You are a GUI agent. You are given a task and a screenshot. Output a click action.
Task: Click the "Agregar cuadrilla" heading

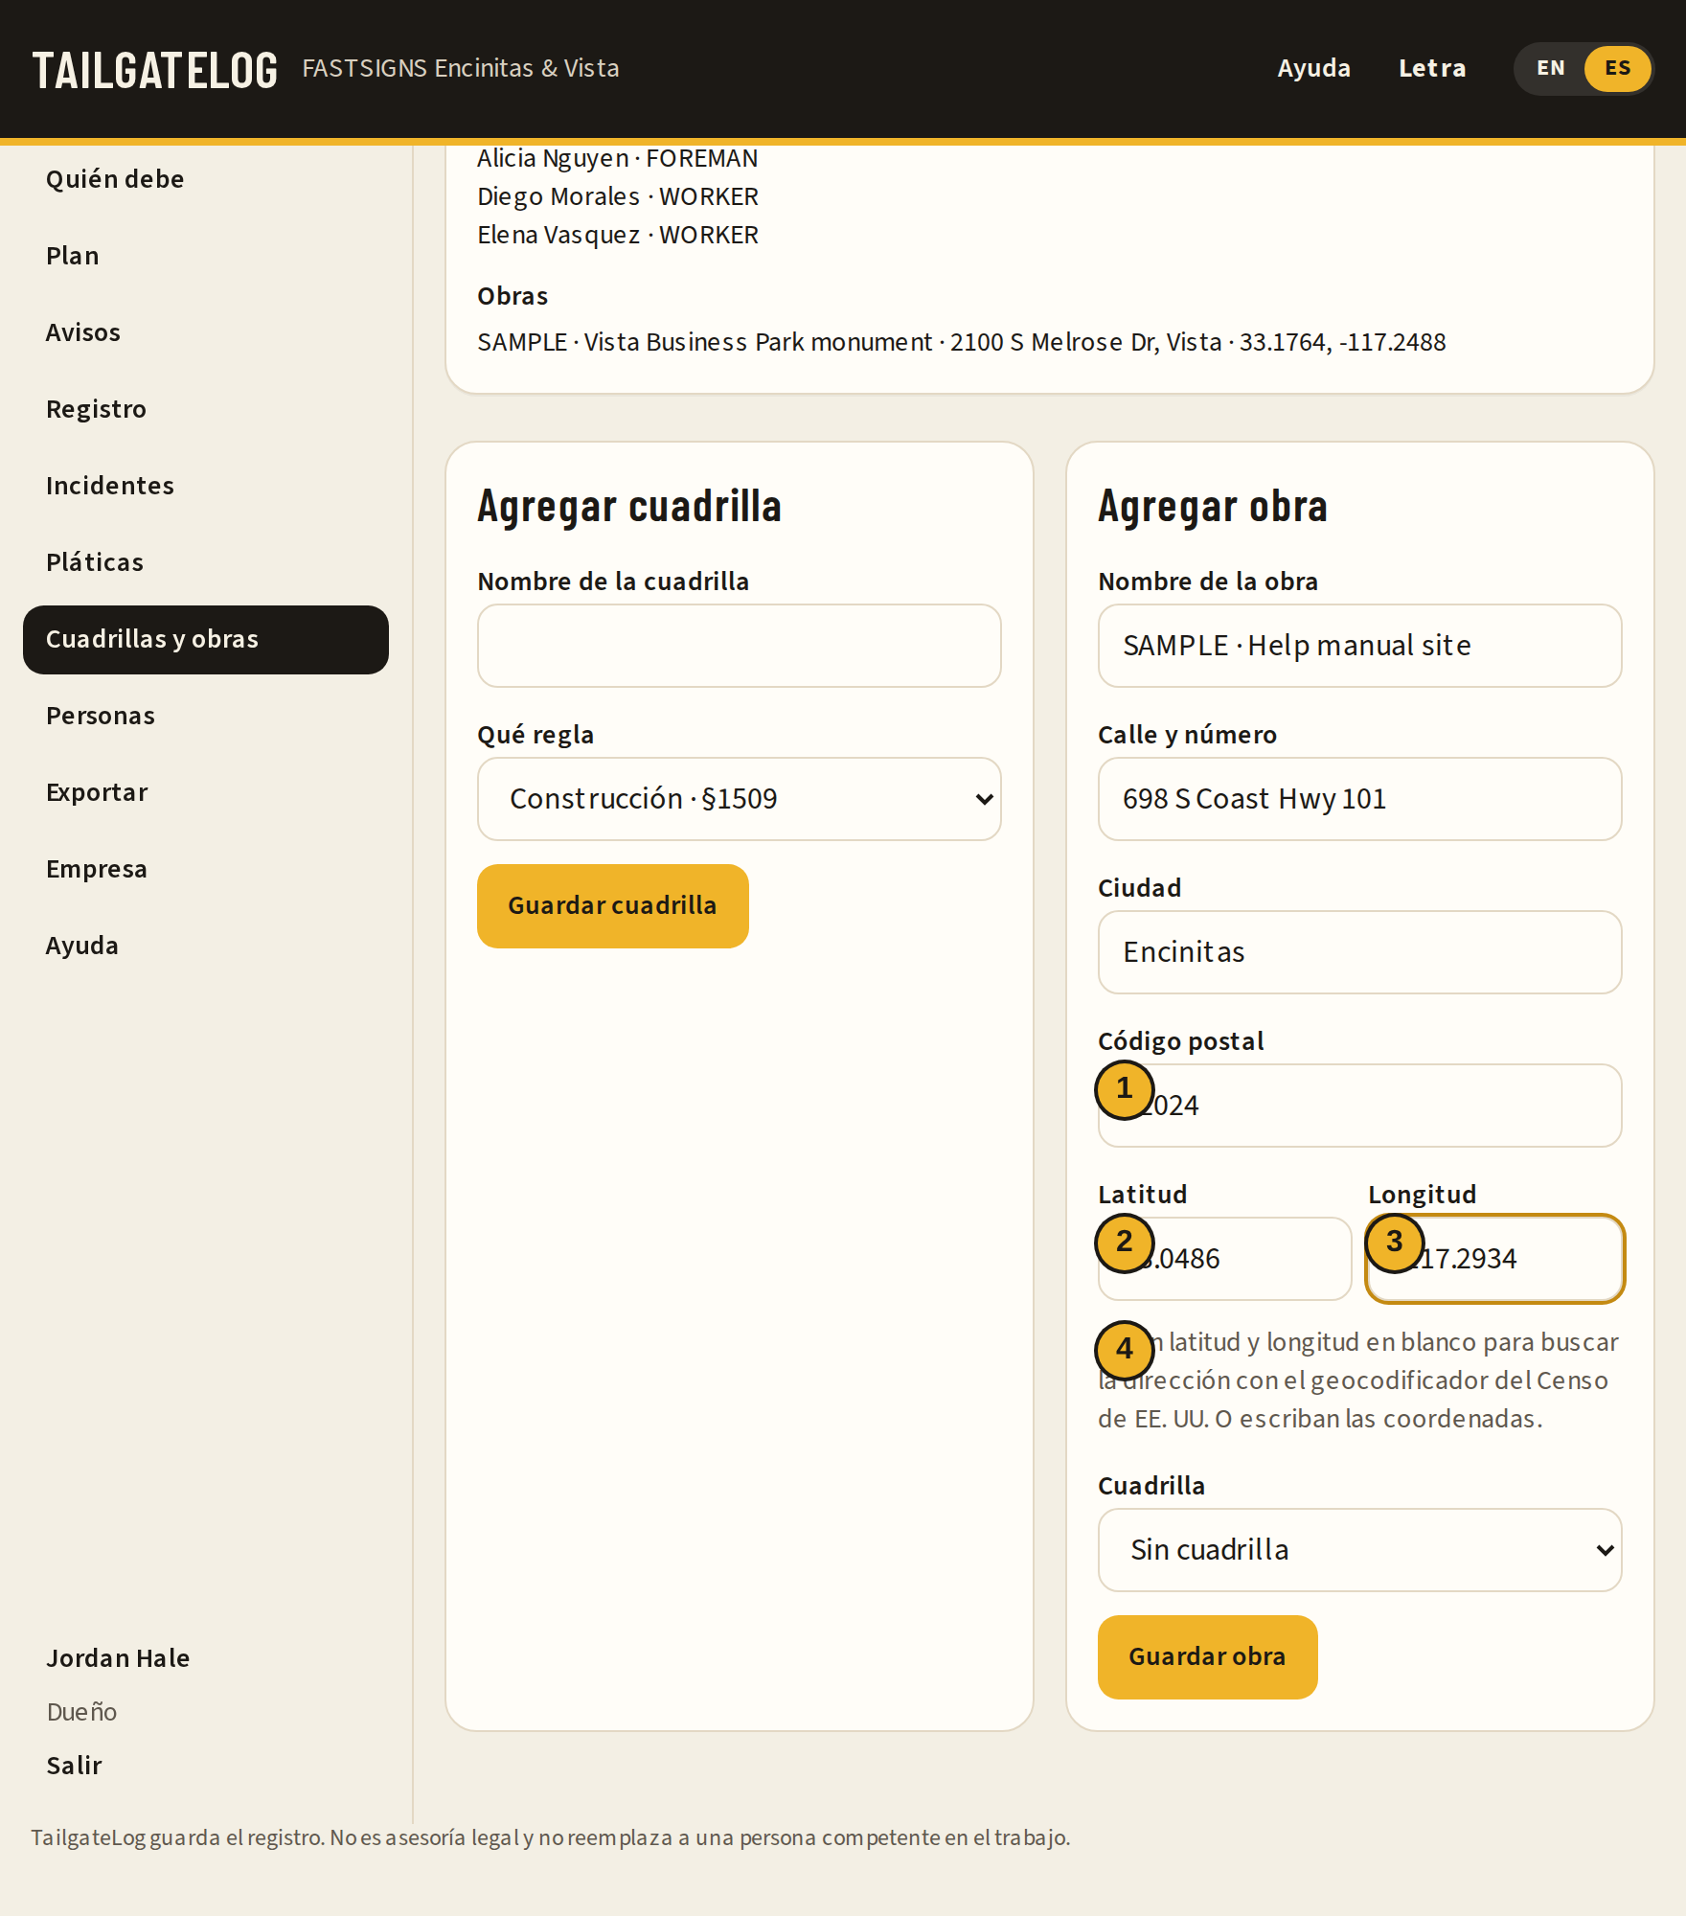629,507
